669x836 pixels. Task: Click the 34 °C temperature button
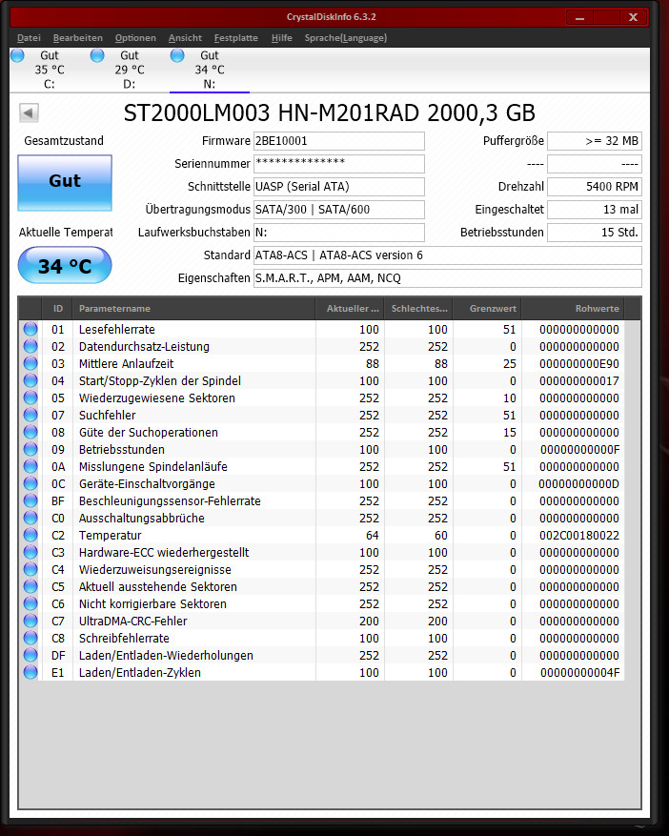[65, 266]
